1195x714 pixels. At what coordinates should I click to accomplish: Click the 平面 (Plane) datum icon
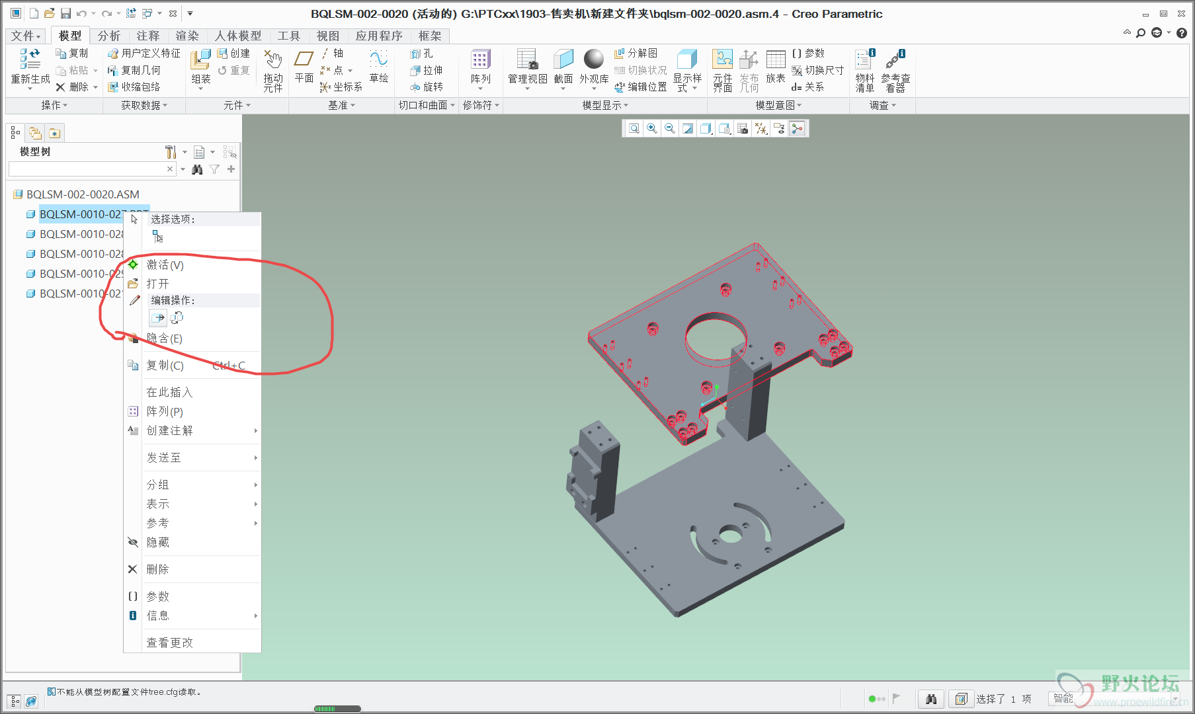click(x=304, y=59)
